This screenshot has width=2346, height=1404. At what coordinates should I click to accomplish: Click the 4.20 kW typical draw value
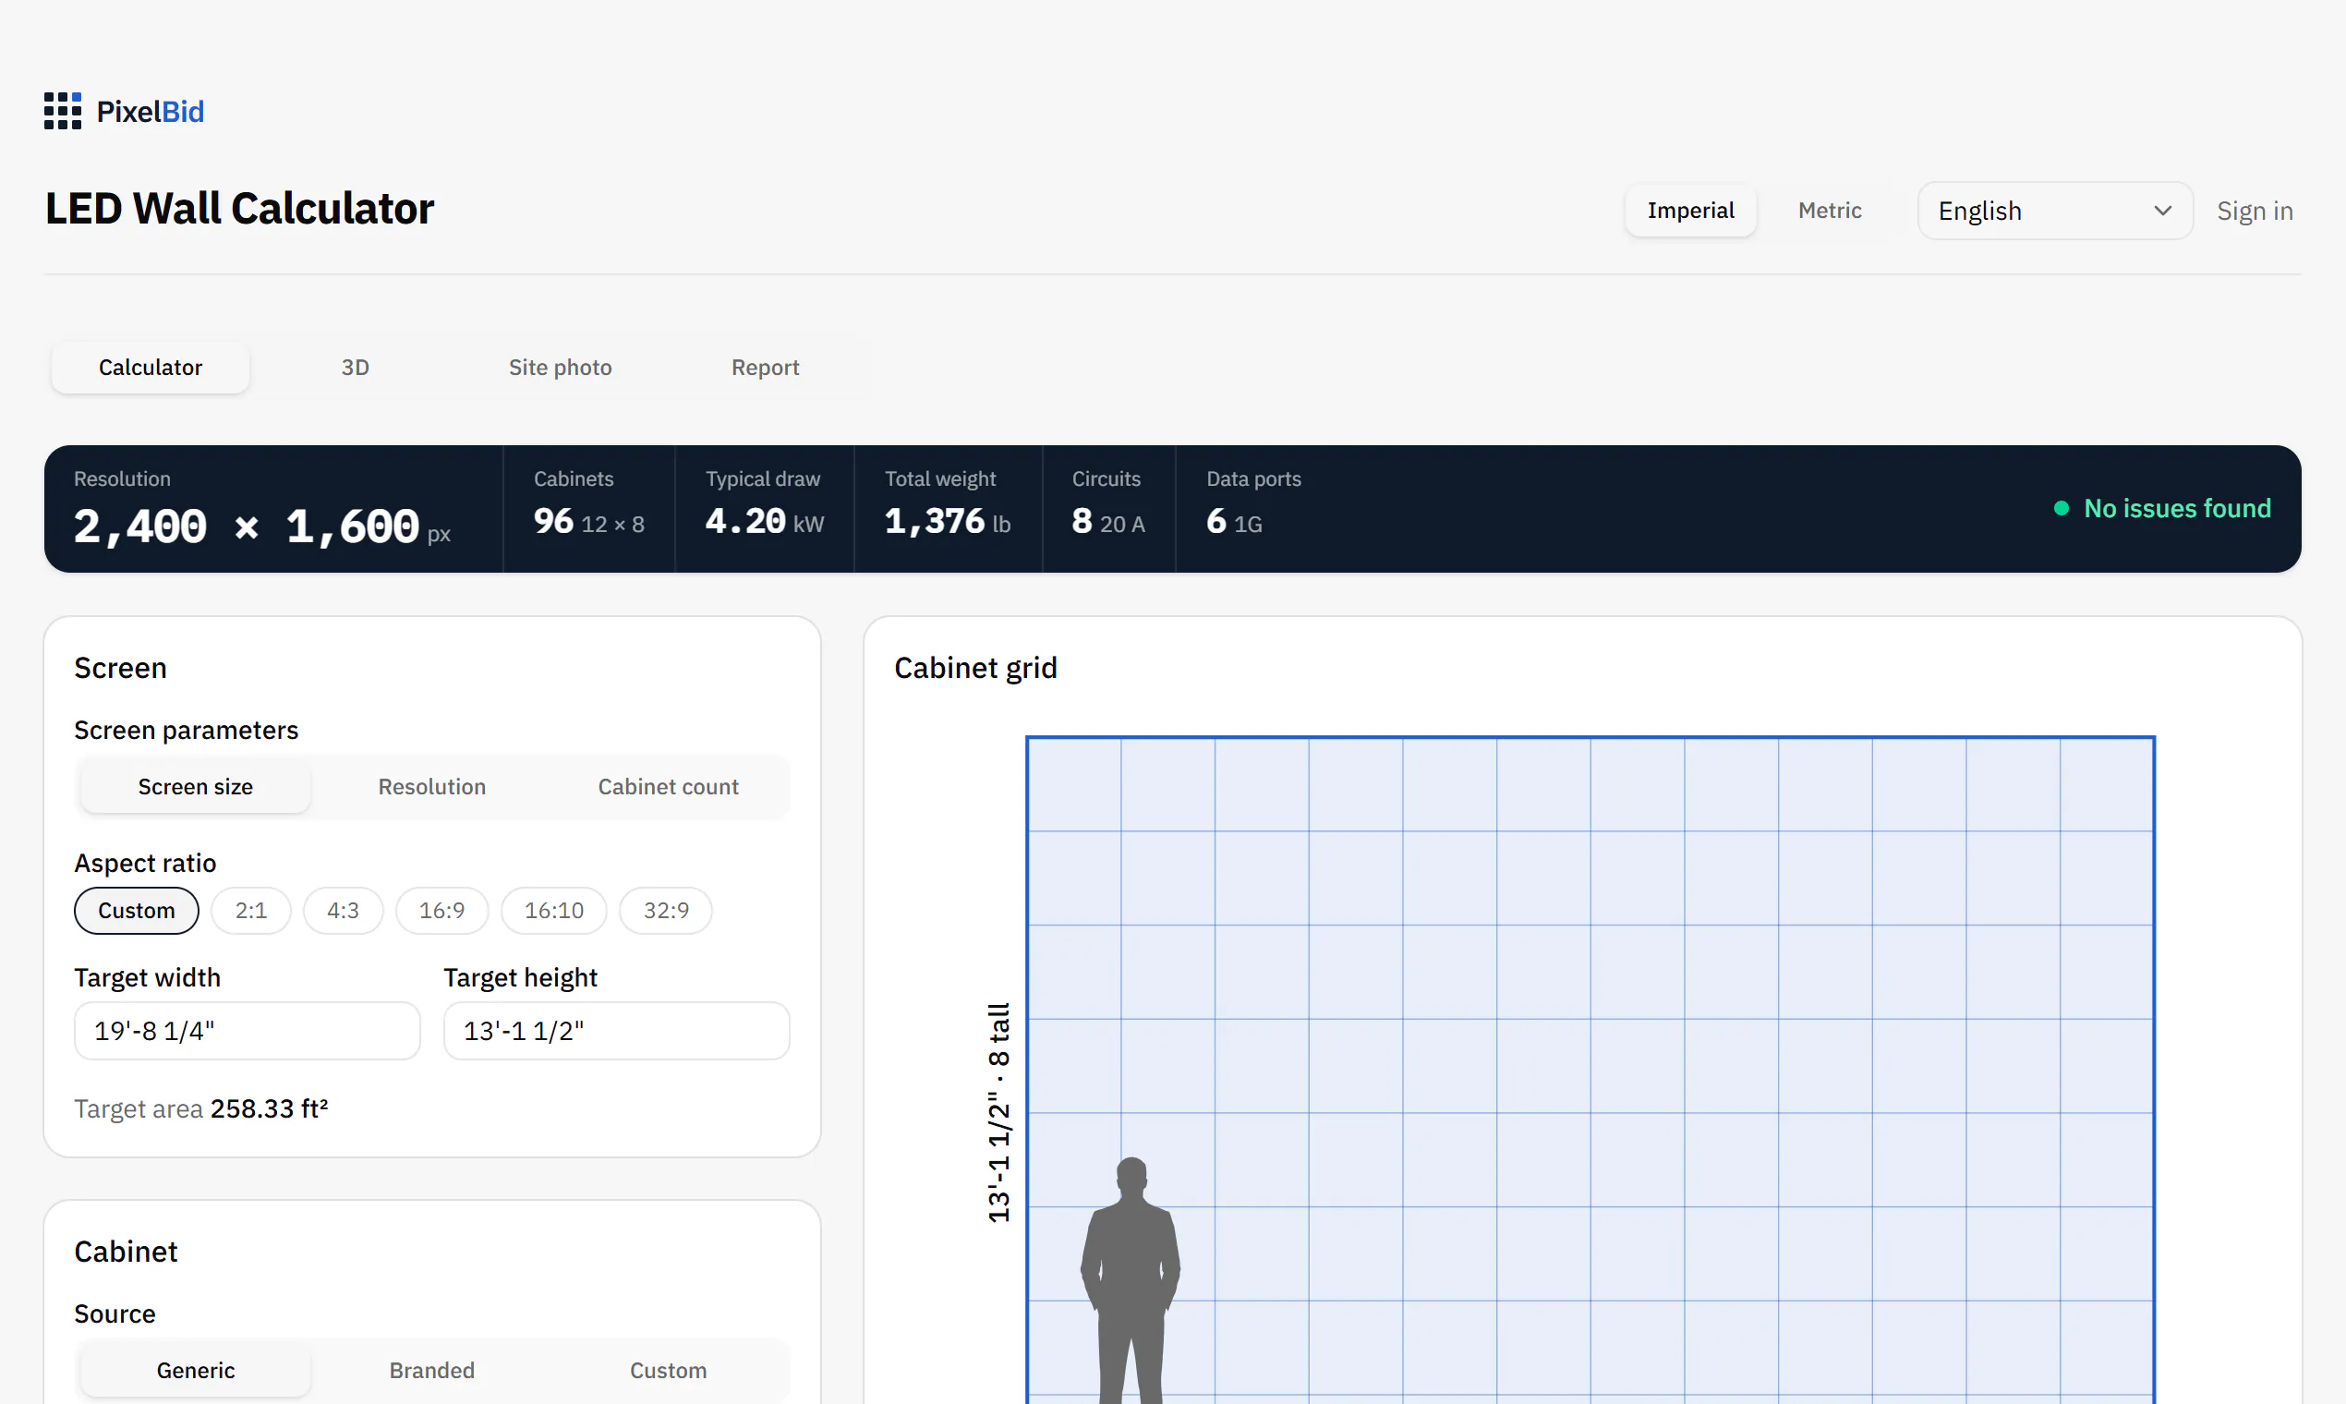point(765,521)
